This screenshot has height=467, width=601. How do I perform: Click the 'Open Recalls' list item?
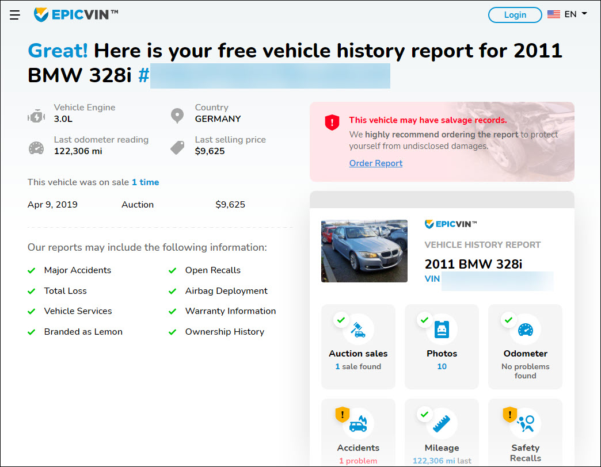213,270
